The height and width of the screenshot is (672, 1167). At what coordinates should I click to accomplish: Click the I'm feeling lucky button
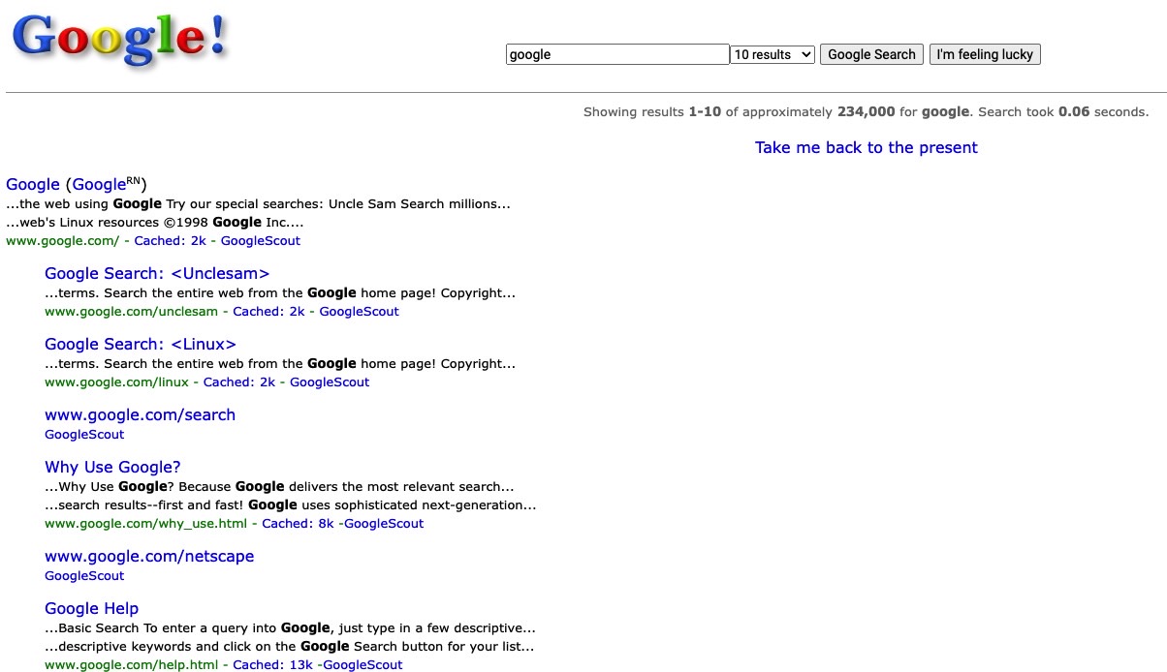[985, 54]
